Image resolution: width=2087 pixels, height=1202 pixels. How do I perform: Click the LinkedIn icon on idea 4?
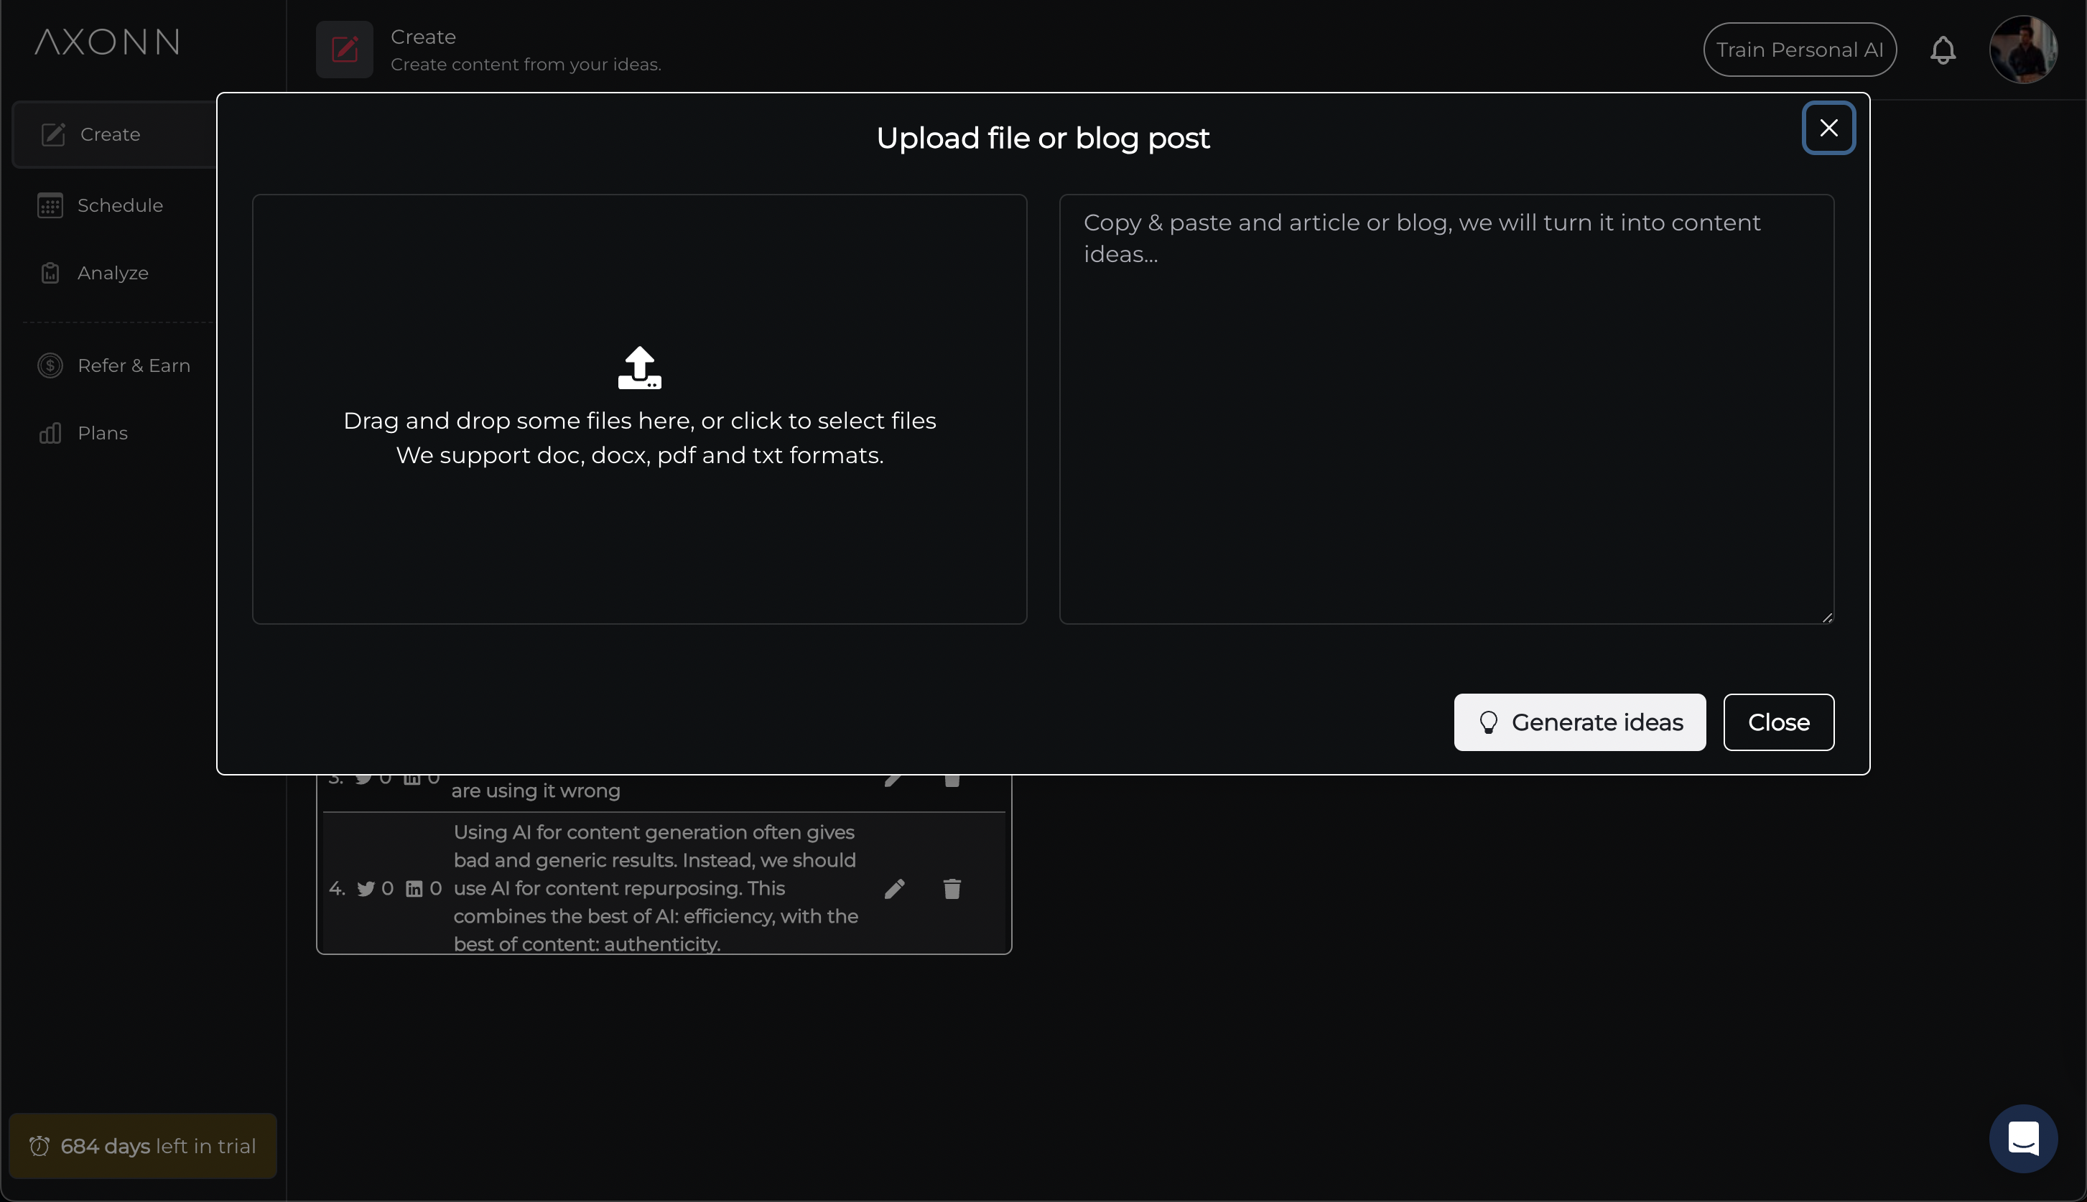(414, 889)
